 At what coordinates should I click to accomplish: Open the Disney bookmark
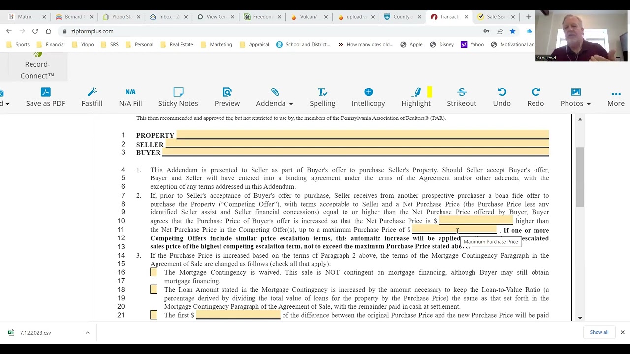441,44
